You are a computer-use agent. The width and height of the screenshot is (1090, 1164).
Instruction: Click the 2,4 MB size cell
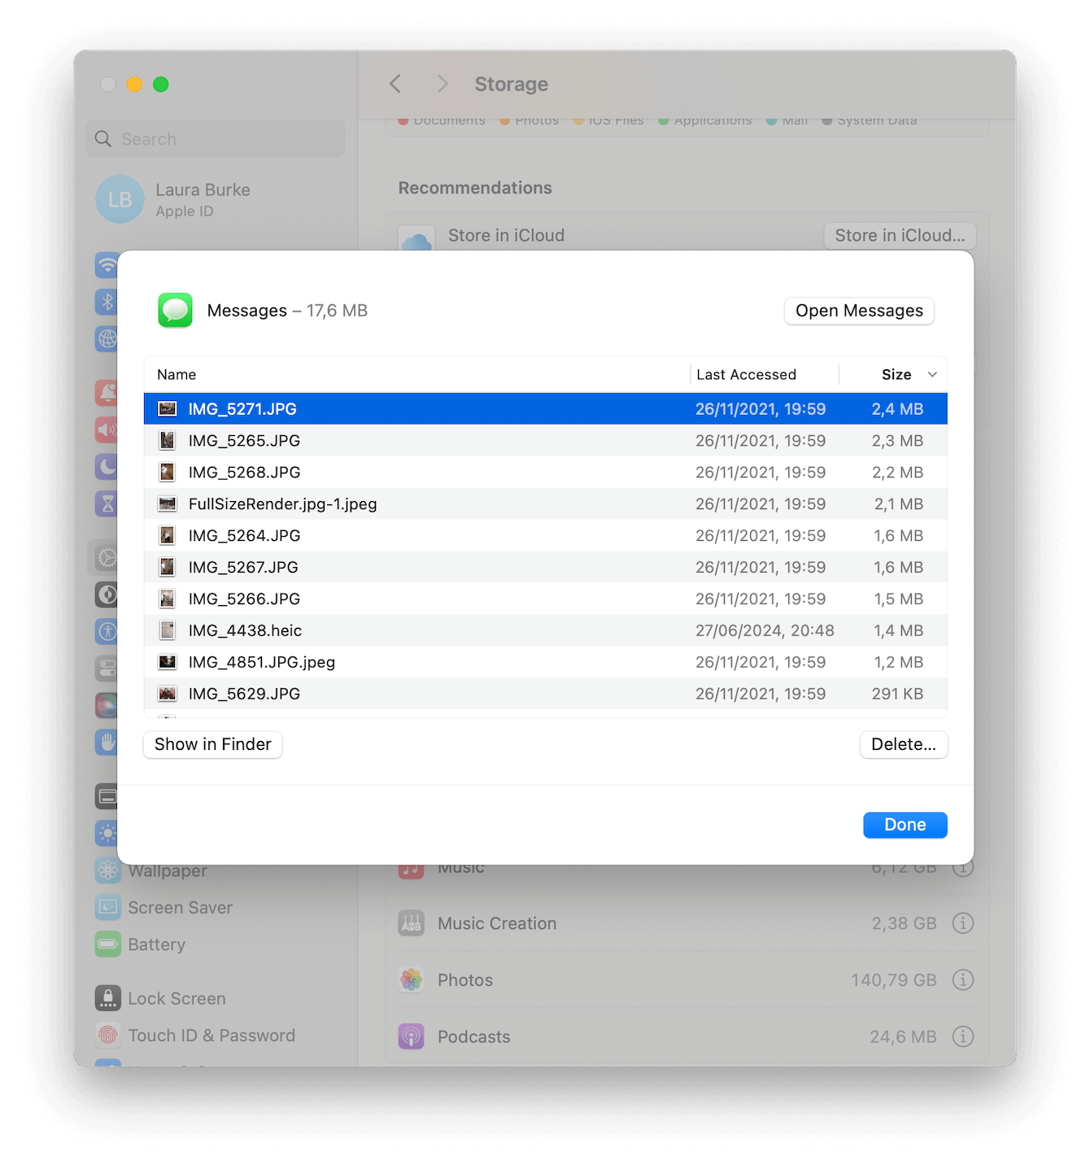897,408
